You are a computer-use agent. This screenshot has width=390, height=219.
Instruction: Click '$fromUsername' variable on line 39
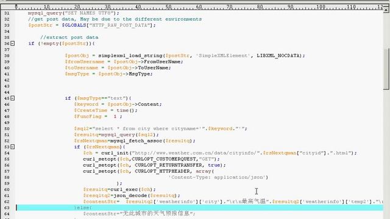[85, 61]
